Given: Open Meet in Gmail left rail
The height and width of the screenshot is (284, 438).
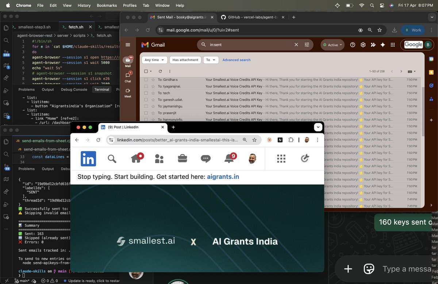Looking at the screenshot, I should 128,93.
